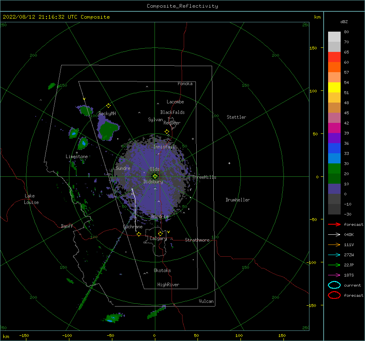Click the Ponoka label
The width and height of the screenshot is (365, 341).
pyautogui.click(x=185, y=84)
